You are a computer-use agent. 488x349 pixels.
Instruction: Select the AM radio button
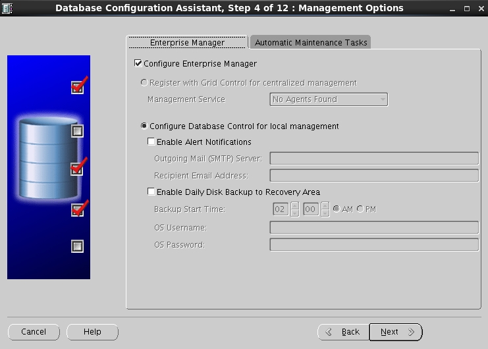tap(337, 209)
